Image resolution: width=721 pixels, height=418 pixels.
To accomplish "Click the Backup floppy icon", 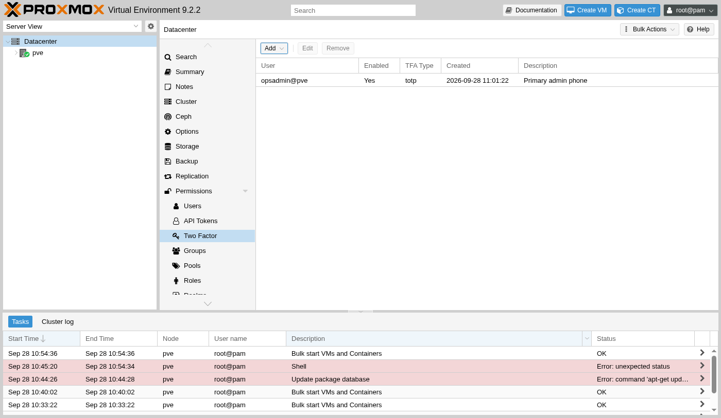I will pyautogui.click(x=168, y=161).
